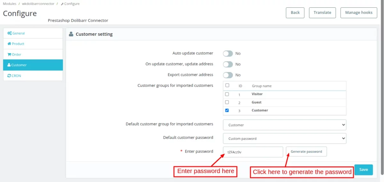Focus the Enter password field

(253, 152)
